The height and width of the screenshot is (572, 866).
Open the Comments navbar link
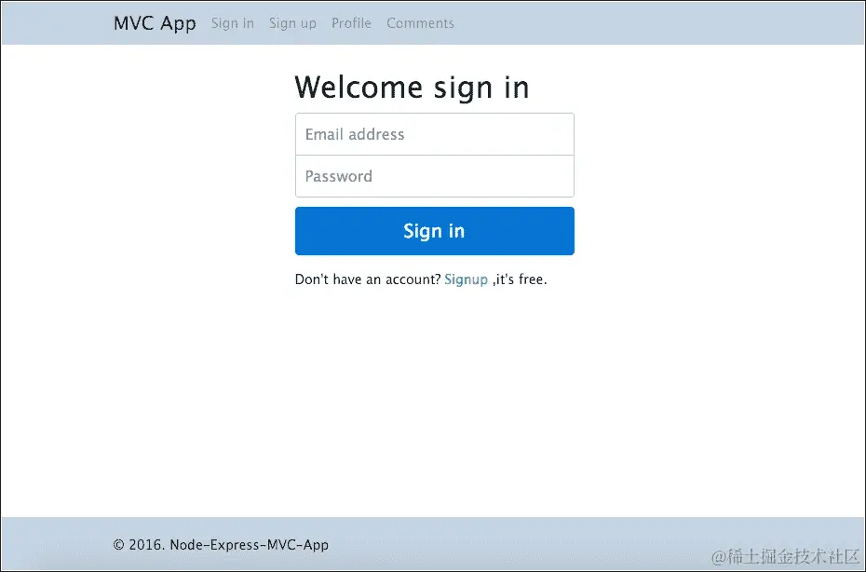pos(420,23)
